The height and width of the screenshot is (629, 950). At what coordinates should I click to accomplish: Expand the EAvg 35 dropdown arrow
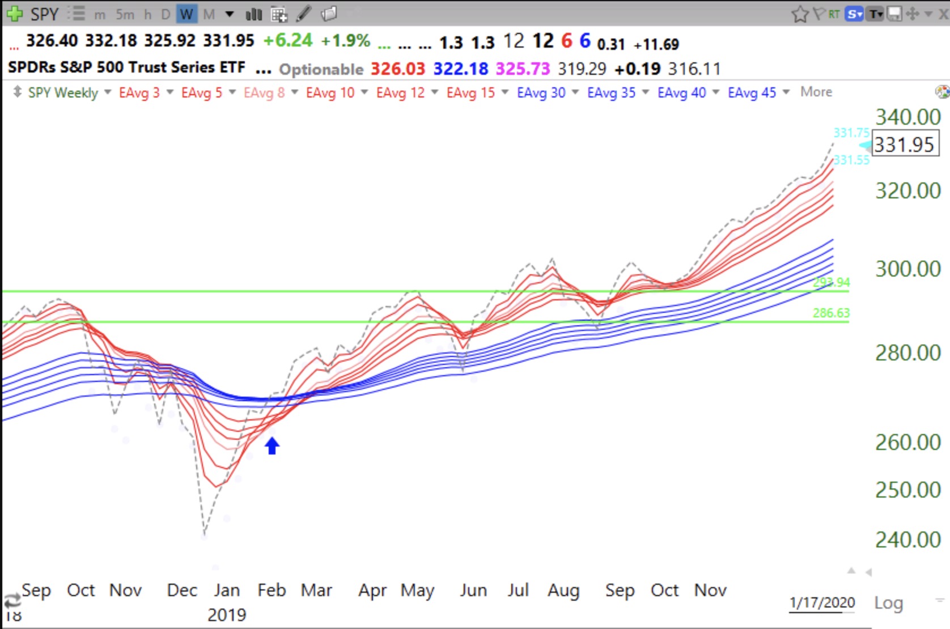(645, 91)
